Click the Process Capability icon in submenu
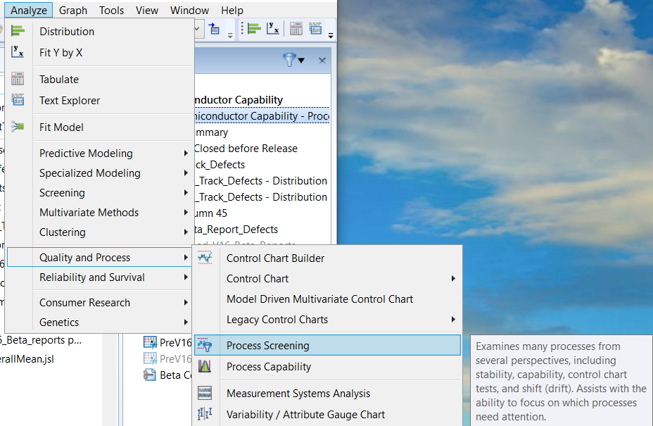The image size is (653, 426). (205, 367)
